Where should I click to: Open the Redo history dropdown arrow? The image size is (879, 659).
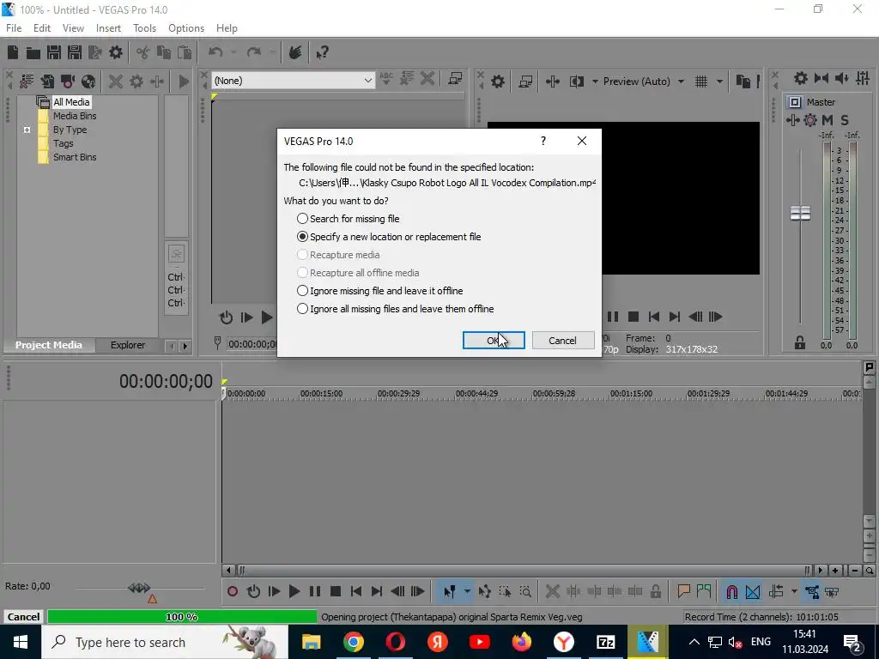click(x=272, y=52)
